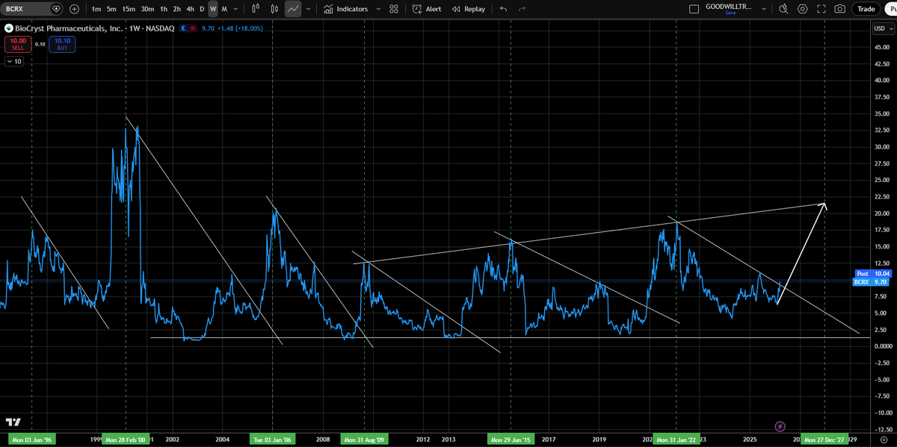
Task: Select the Mon 28 Feb '00 date marker
Action: point(126,439)
